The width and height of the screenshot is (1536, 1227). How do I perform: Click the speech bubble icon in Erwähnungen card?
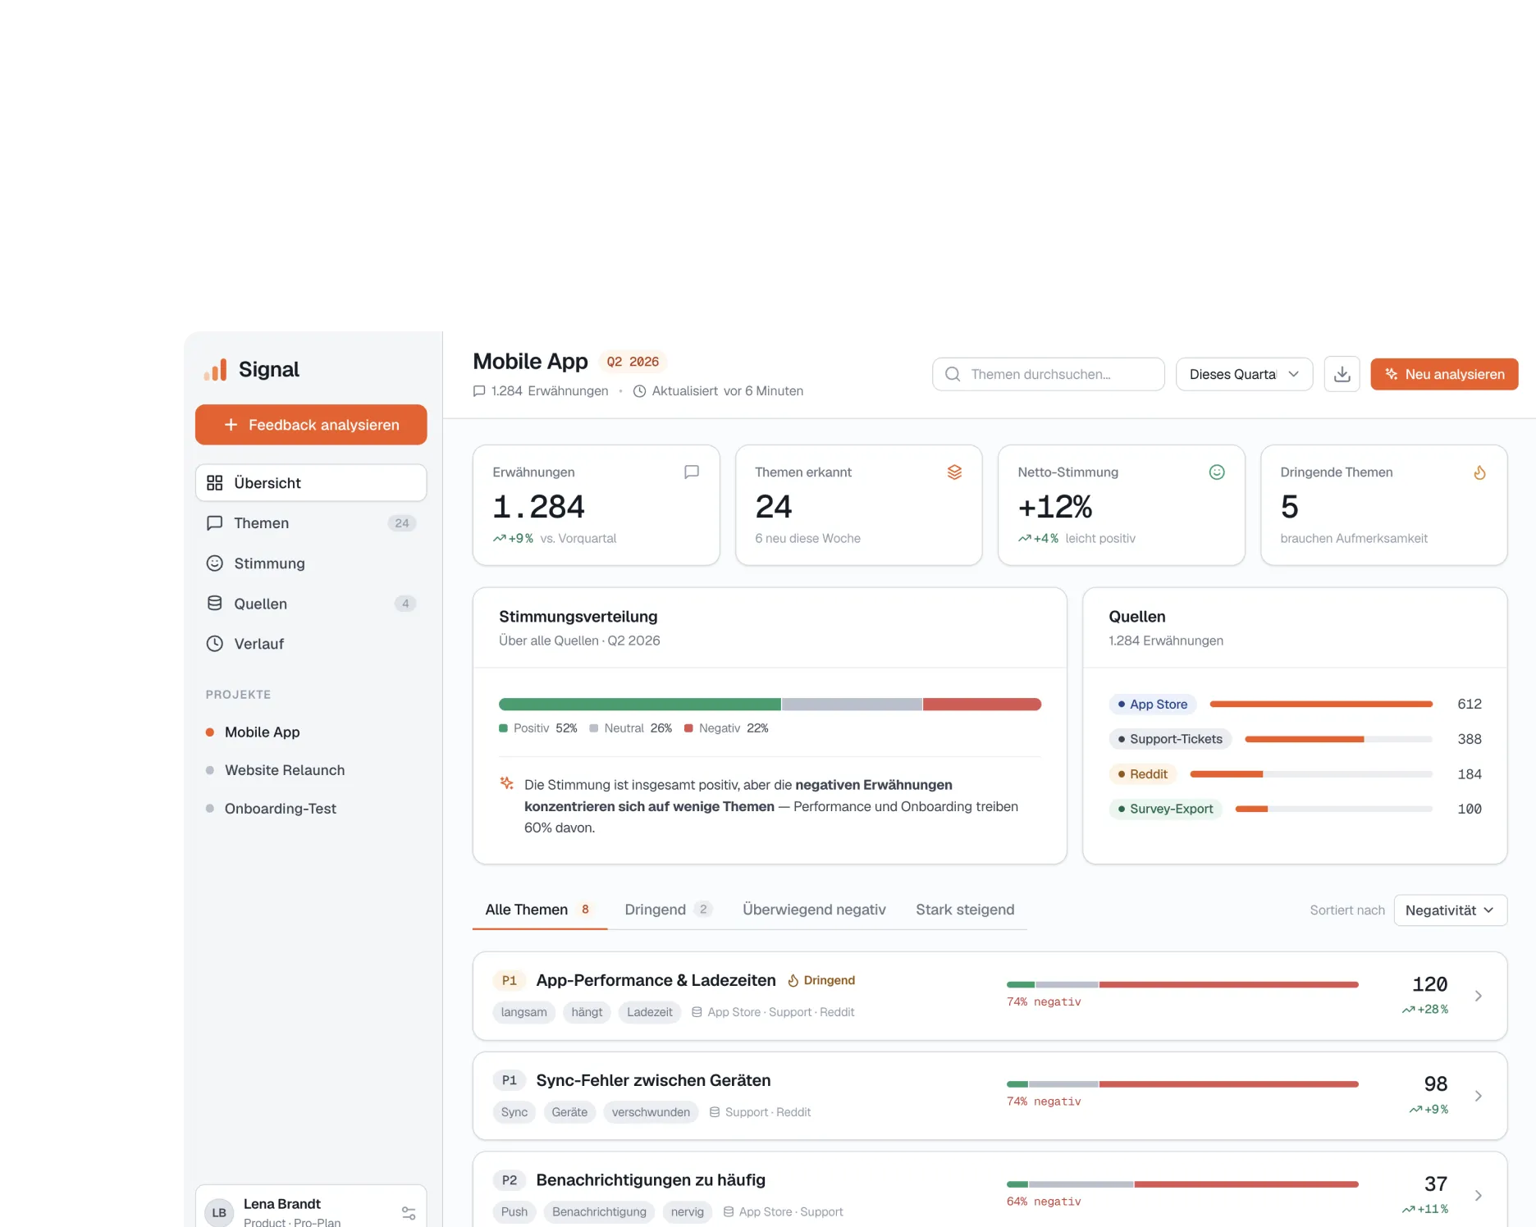click(692, 472)
